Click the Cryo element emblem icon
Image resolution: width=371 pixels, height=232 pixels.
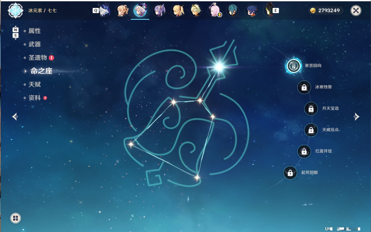[15, 11]
